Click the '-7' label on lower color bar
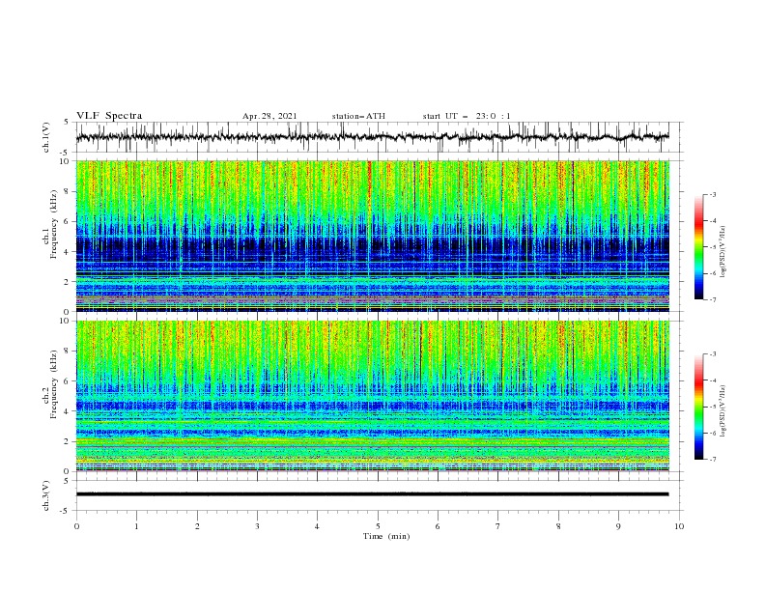 click(712, 459)
